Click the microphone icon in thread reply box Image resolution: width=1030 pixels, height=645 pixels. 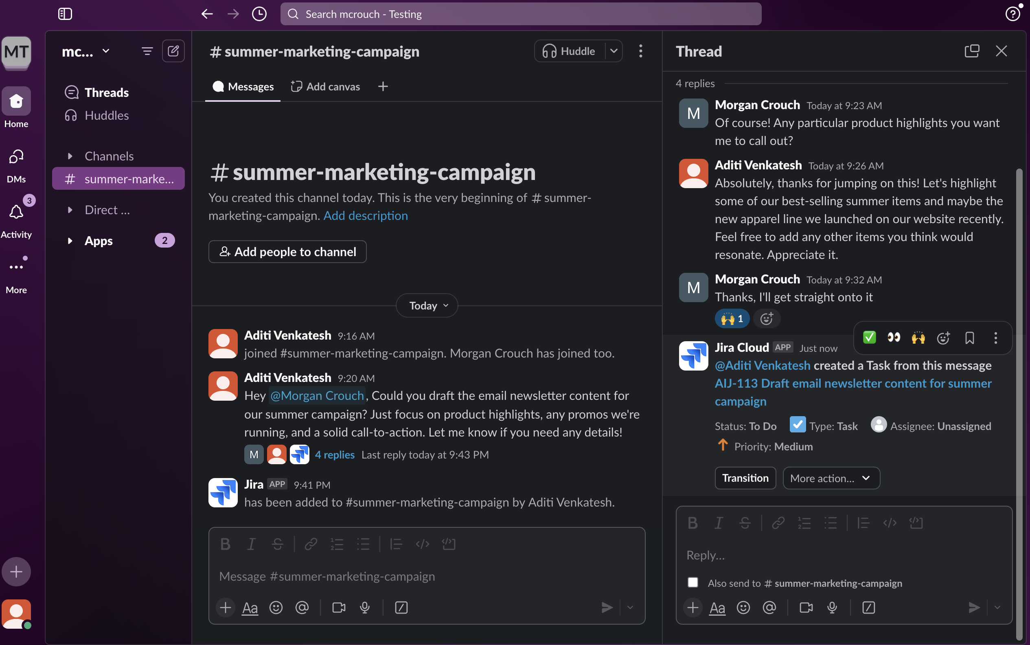pos(832,607)
